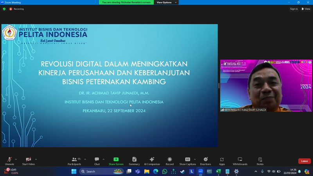Unmute the microphone
The height and width of the screenshot is (176, 313).
9,160
